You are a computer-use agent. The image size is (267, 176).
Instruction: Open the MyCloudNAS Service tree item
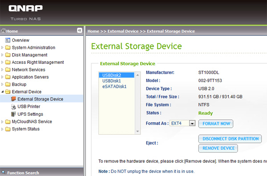(x=32, y=121)
